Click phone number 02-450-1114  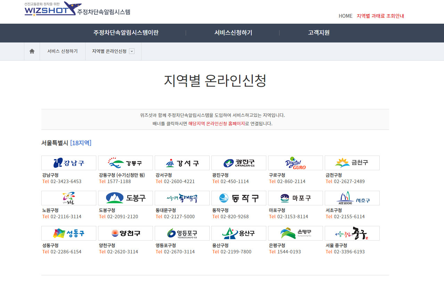tap(235, 181)
